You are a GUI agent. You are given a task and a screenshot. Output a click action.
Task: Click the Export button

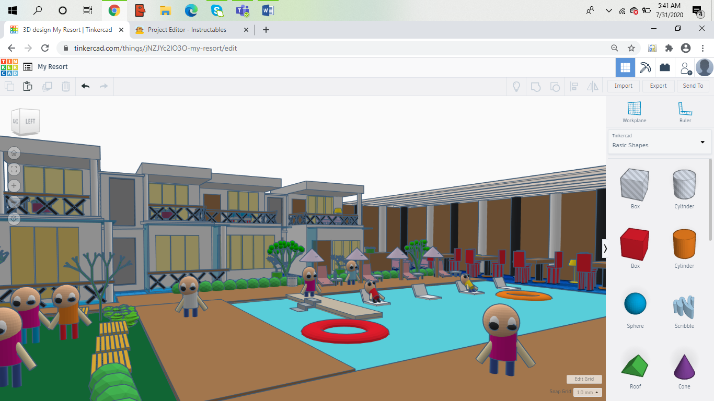[658, 86]
